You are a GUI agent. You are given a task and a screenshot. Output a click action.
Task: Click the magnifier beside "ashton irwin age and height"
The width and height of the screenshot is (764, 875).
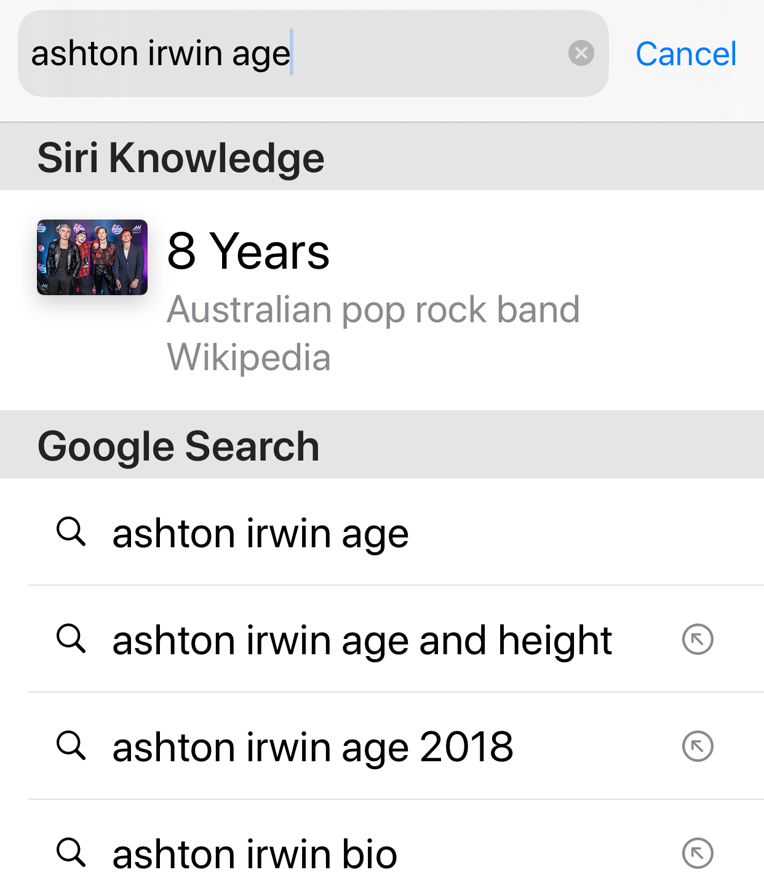click(72, 639)
